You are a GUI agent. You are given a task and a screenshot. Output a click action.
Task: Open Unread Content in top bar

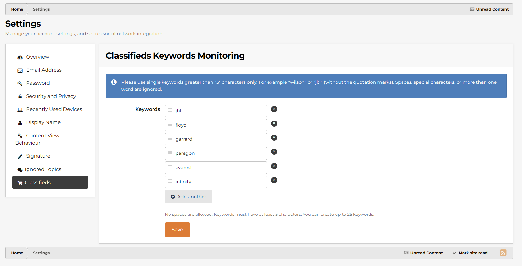pos(489,9)
